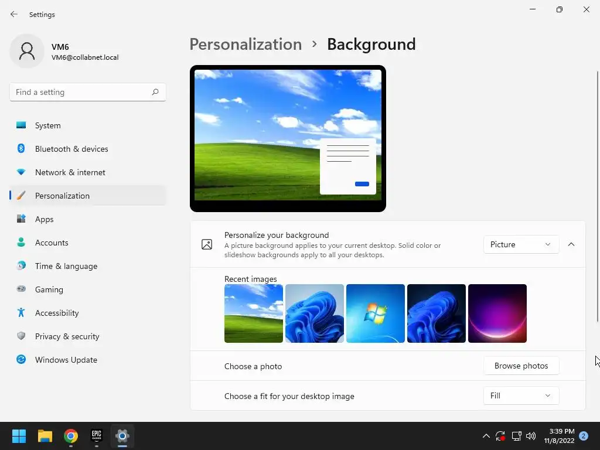Open the Fill desktop fit dropdown
Screen dimensions: 600x450
tap(521, 396)
